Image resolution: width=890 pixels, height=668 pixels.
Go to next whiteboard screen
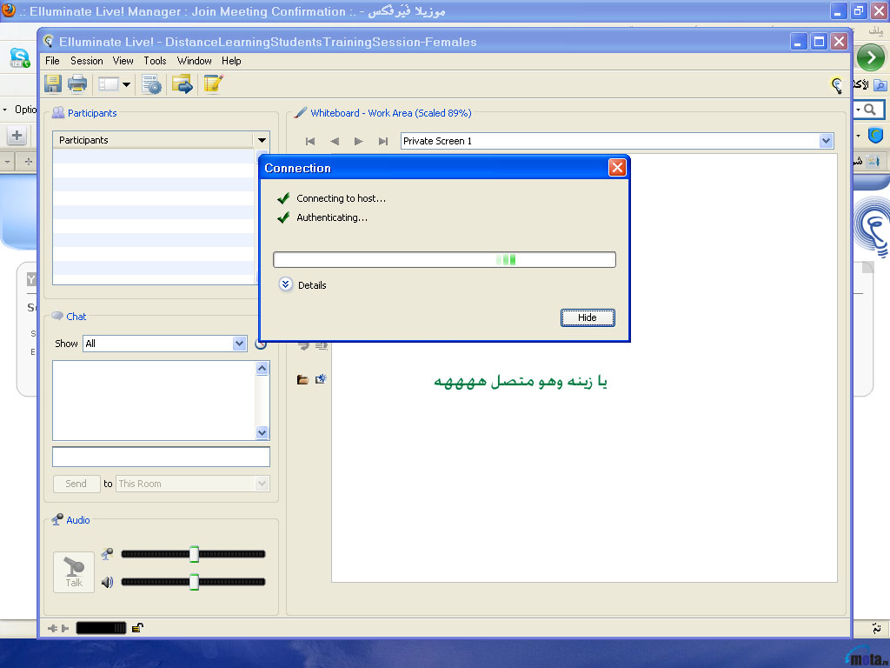359,141
